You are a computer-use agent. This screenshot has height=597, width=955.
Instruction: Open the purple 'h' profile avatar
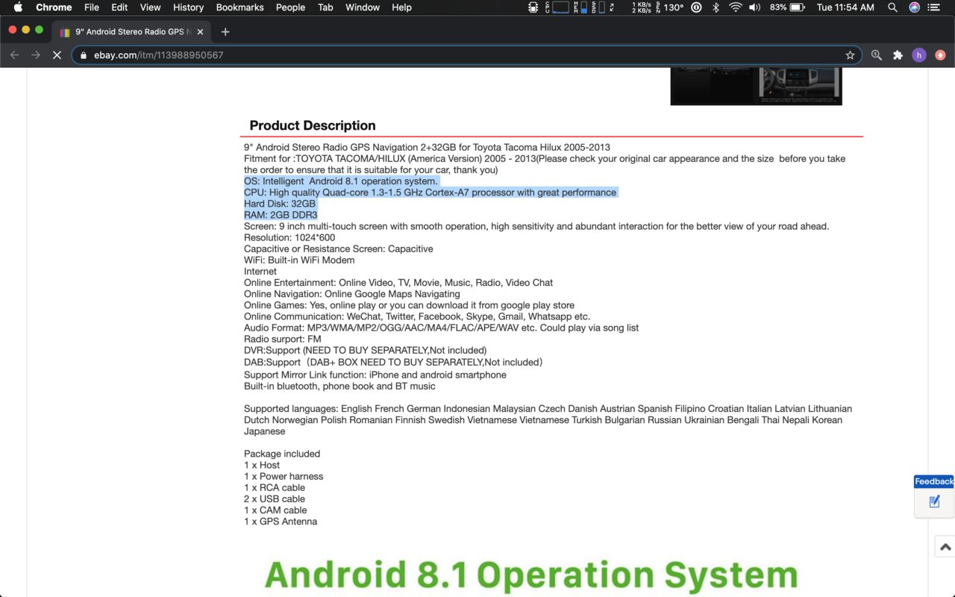[x=919, y=55]
